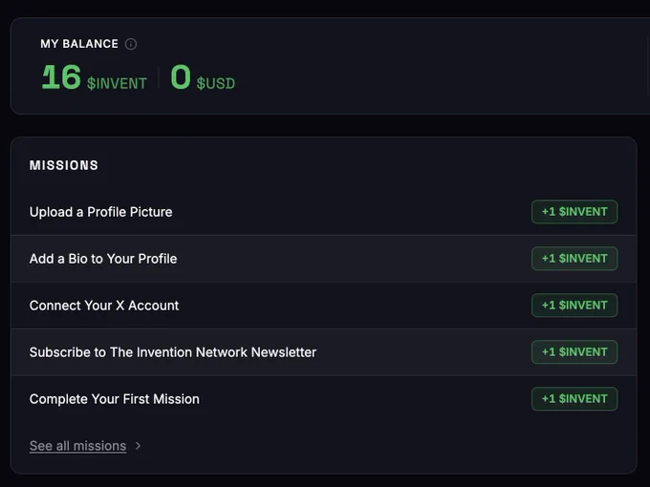
Task: Click the divider between $INVENT and $USD balances
Action: coord(159,77)
